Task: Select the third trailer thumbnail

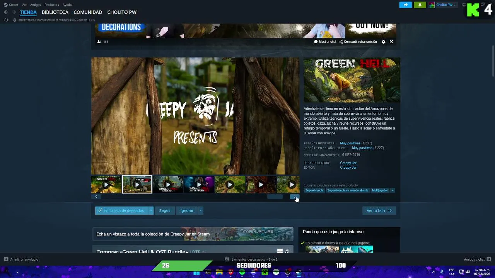Action: [168, 185]
